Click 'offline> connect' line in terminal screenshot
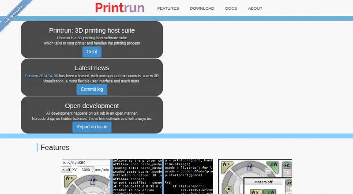 point(128,179)
